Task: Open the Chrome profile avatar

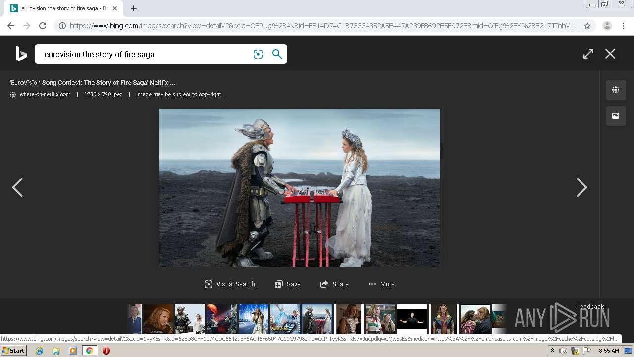Action: [x=607, y=26]
